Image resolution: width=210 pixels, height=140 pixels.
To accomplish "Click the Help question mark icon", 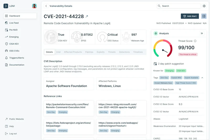I will [x=6, y=126].
